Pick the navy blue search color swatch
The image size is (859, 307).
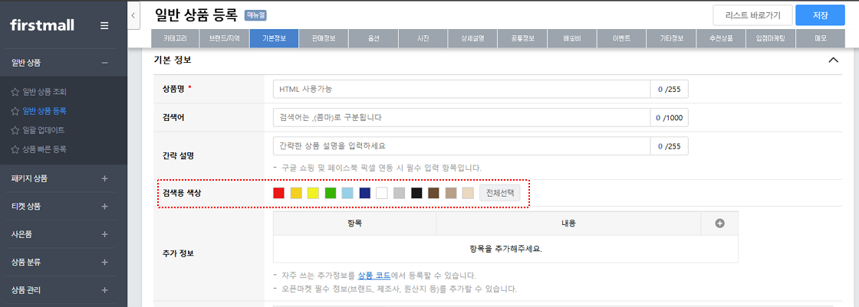365,193
